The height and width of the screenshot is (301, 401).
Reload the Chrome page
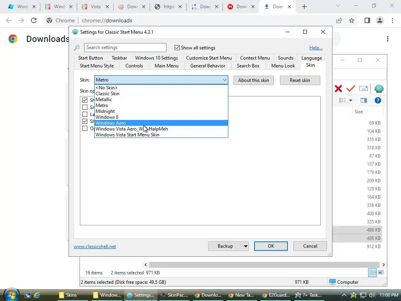[x=34, y=20]
